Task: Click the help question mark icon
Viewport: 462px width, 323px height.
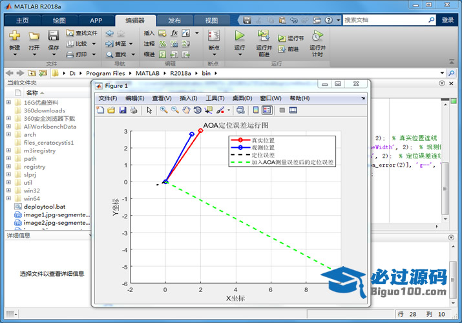Action: [328, 20]
